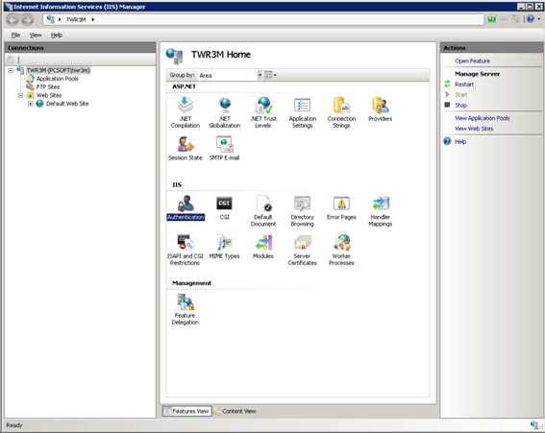The width and height of the screenshot is (545, 433).
Task: Click Open Feature action link
Action: pos(472,61)
